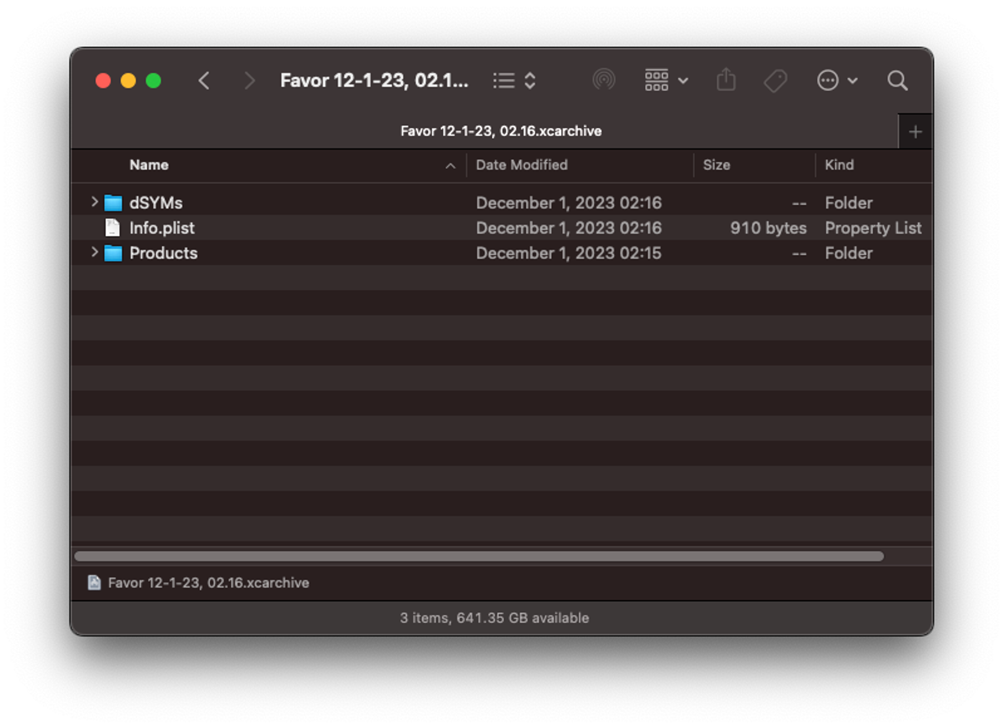Select the Favor 12-1-23, 02.16.xcarchive tab
The height and width of the screenshot is (728, 1003).
point(500,131)
